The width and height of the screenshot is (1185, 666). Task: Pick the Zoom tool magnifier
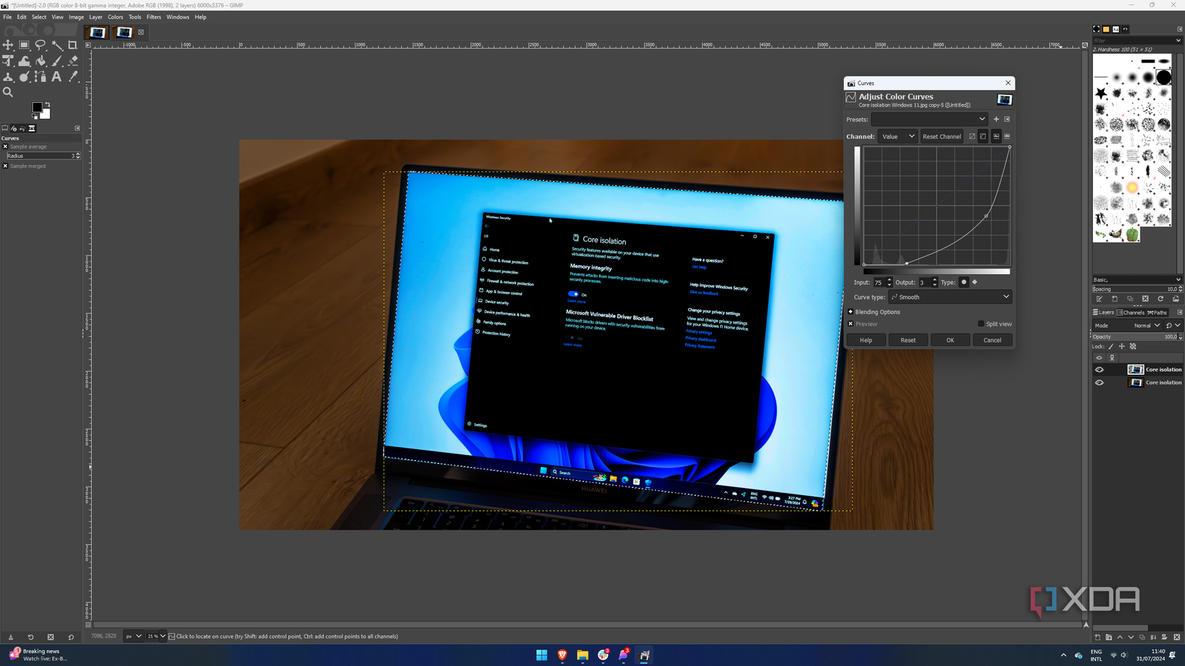pos(8,93)
